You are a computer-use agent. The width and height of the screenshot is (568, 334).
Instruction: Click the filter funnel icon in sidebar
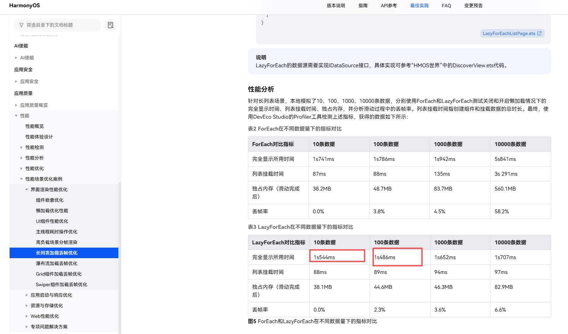pos(21,25)
